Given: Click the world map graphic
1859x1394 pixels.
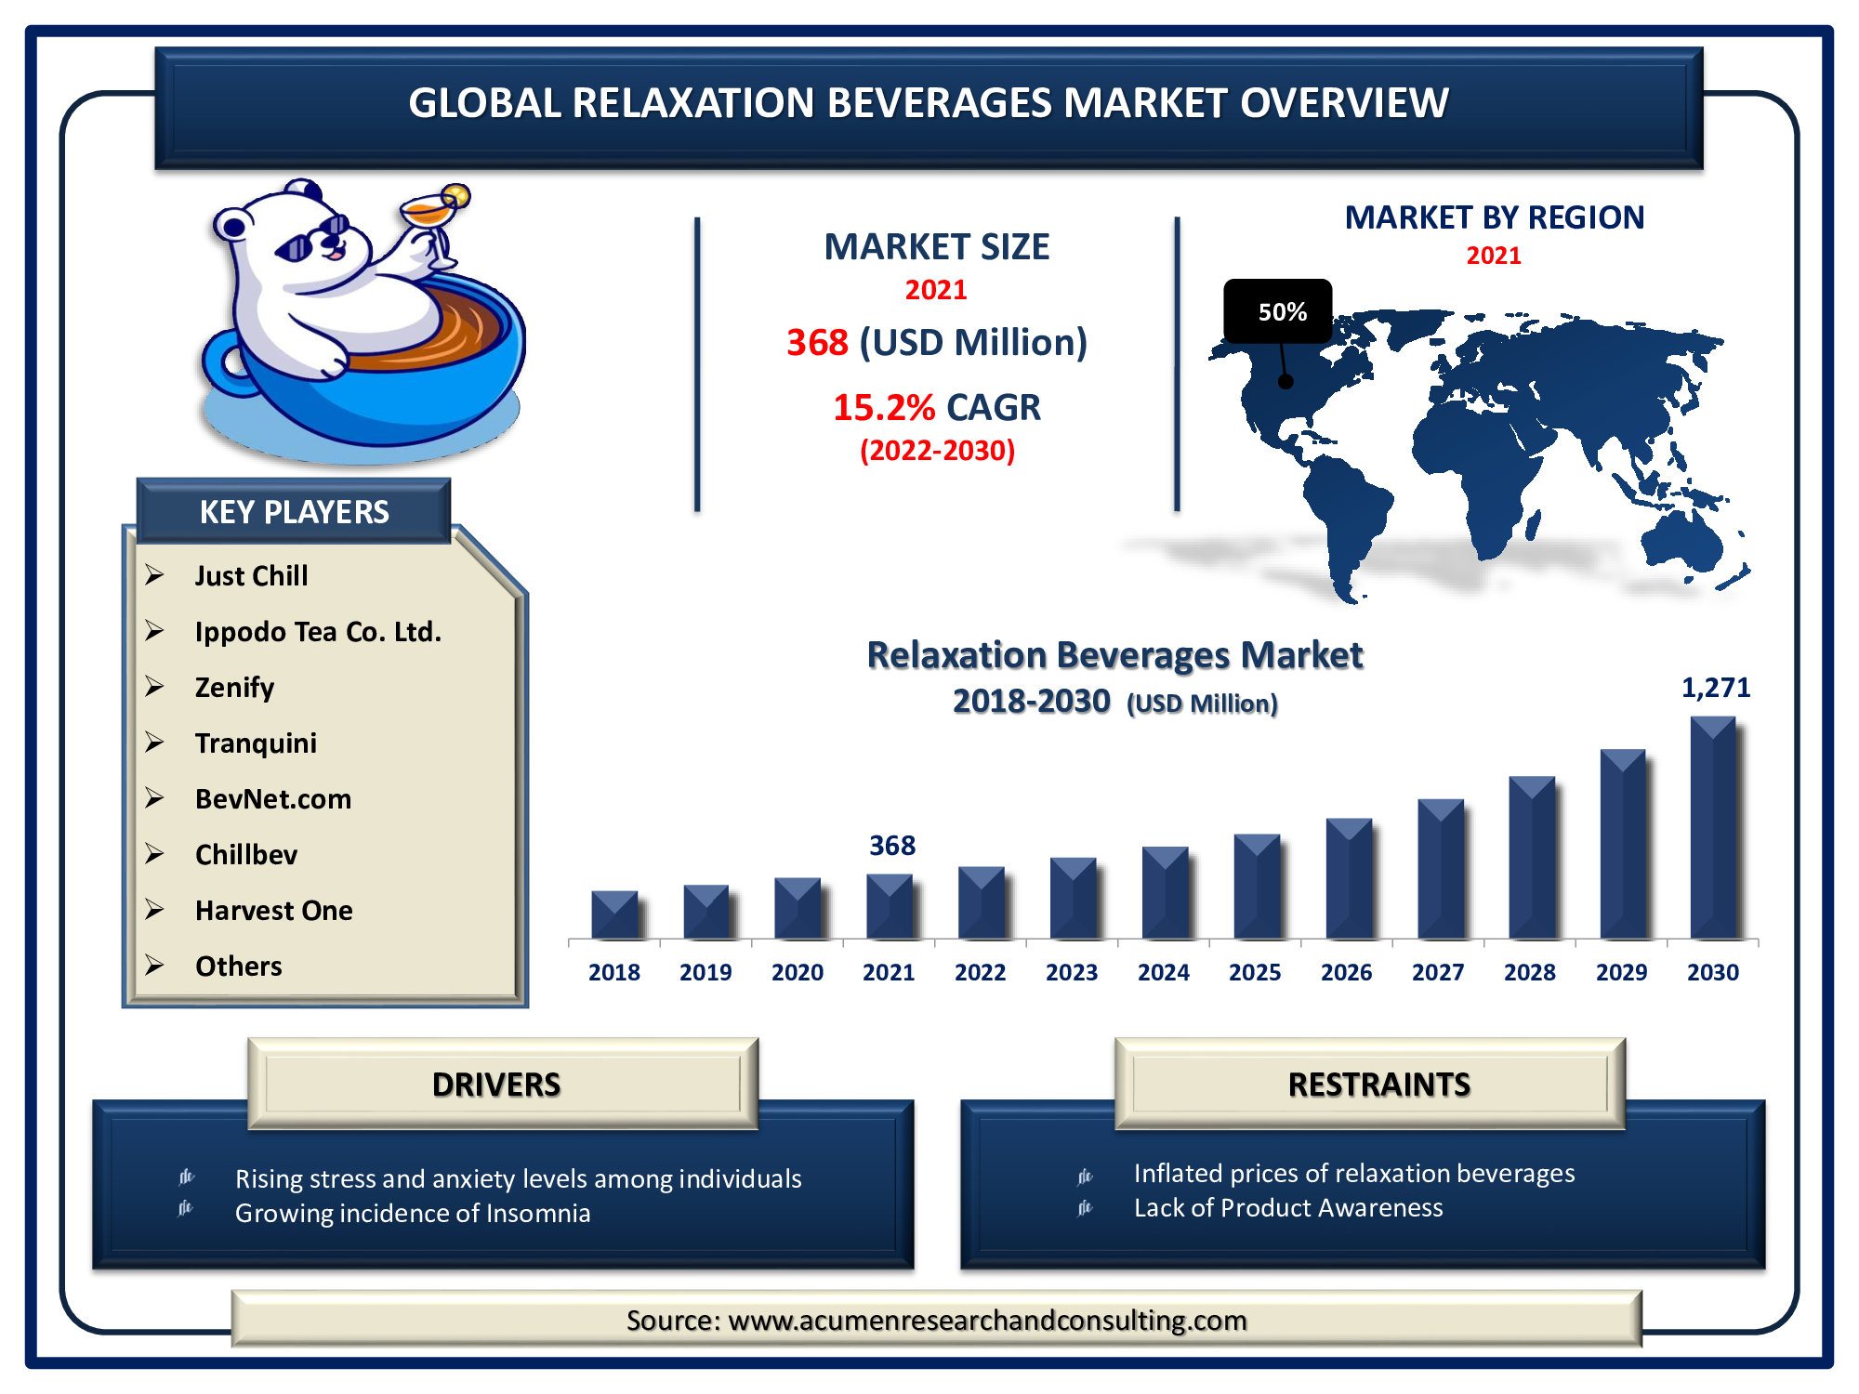Looking at the screenshot, I should click(1478, 455).
